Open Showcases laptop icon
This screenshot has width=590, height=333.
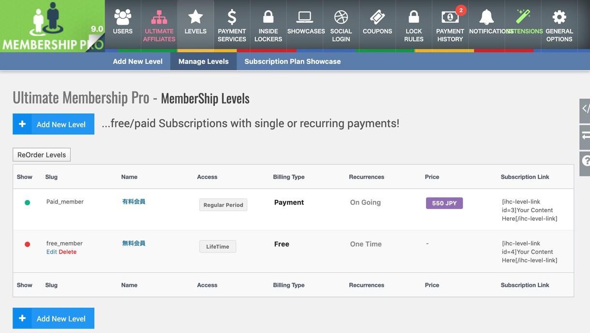(x=305, y=17)
